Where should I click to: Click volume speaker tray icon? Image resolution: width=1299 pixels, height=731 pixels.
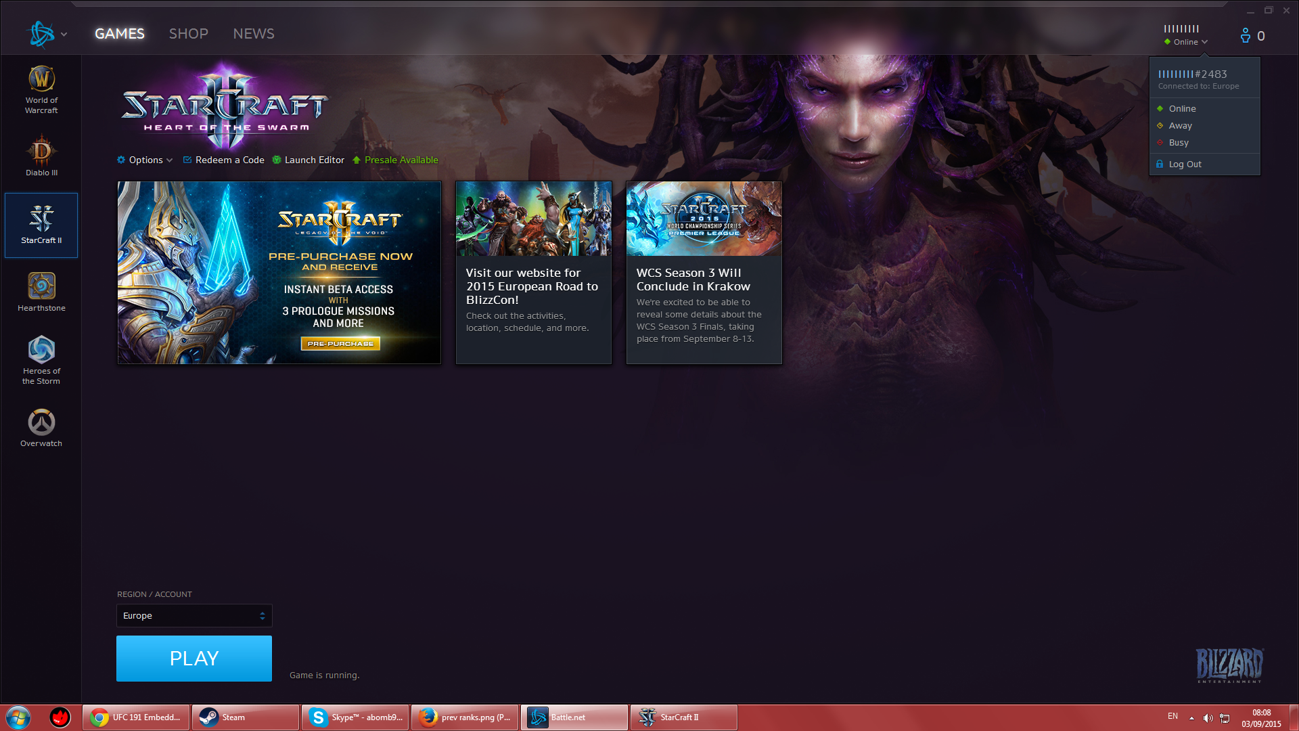(x=1208, y=717)
